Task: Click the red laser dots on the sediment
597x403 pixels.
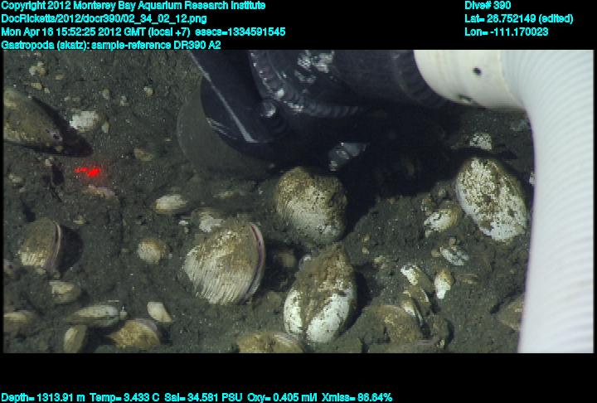Action: coord(88,172)
